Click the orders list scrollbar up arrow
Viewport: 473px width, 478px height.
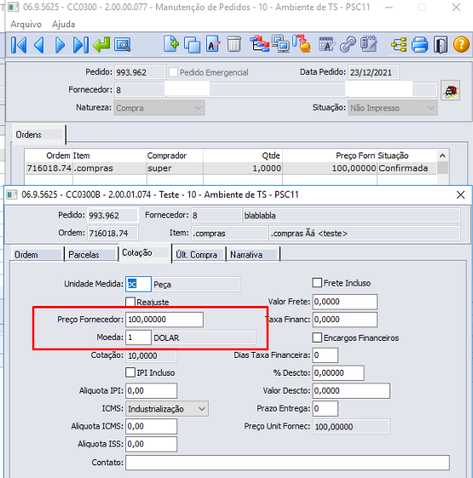(x=442, y=155)
